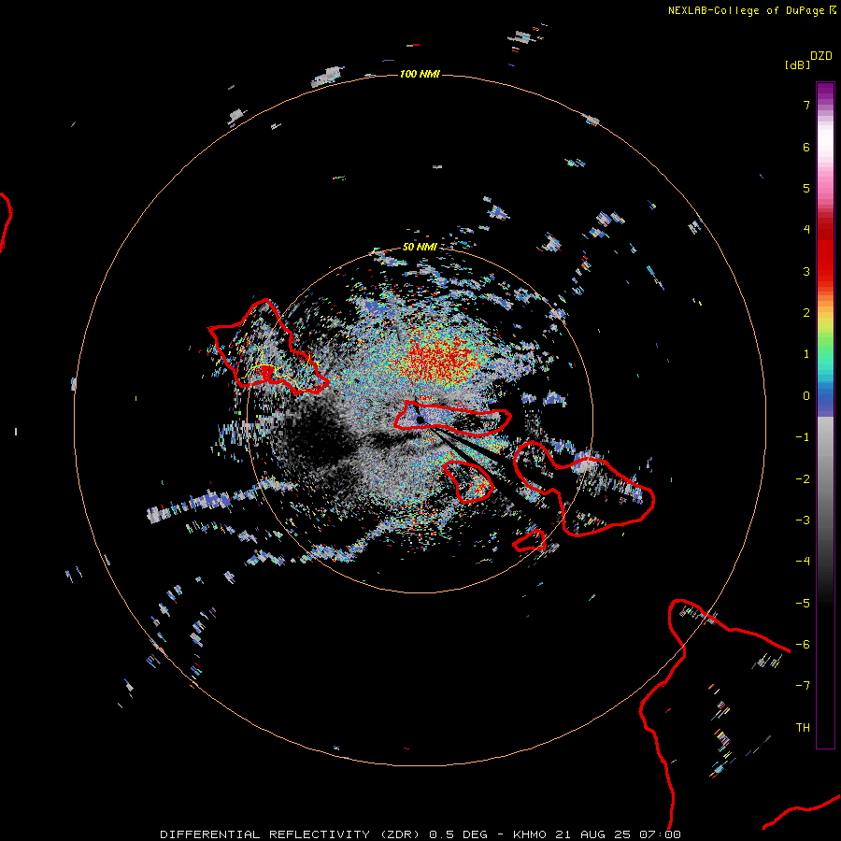Click the colorbar value 4 label
This screenshot has height=841, width=841.
coord(806,230)
